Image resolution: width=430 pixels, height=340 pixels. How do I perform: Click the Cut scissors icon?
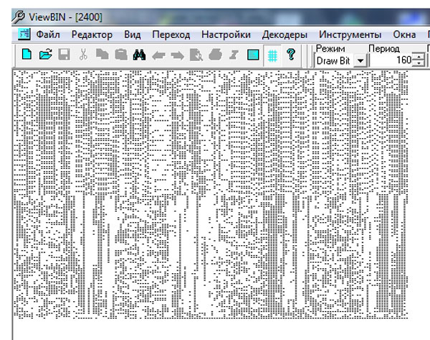[83, 55]
